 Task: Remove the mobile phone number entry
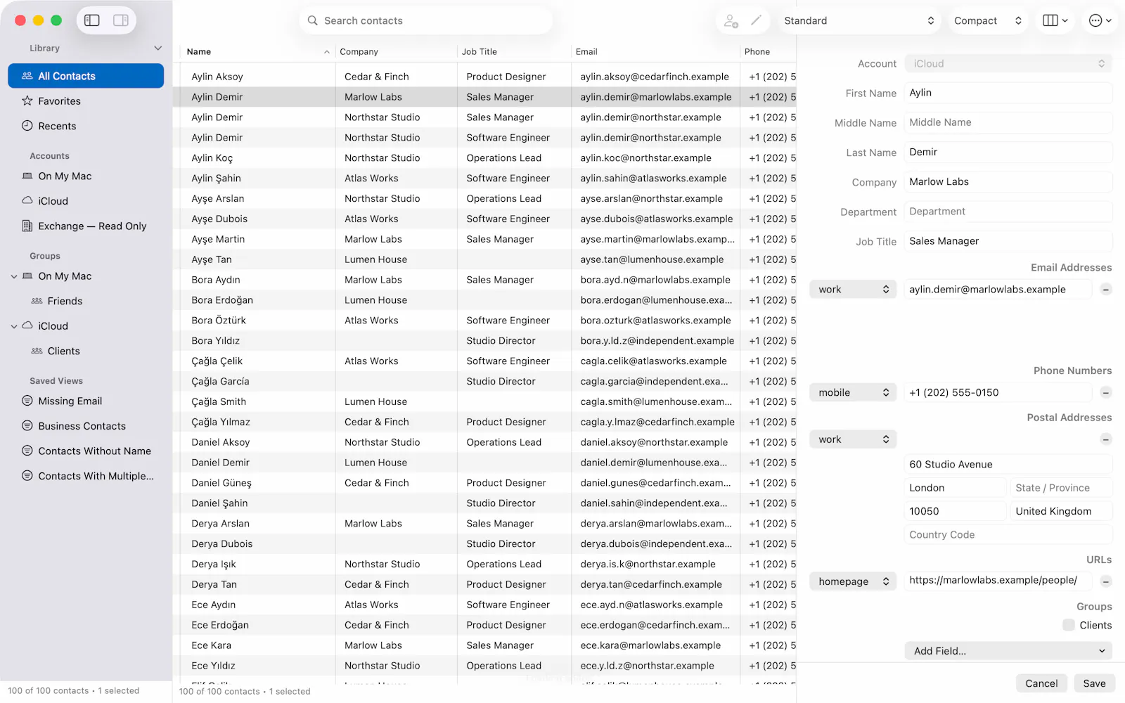point(1106,393)
